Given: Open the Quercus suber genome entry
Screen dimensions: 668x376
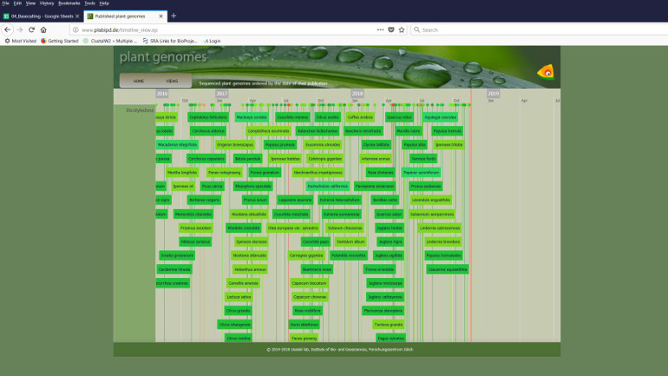Looking at the screenshot, I should [x=389, y=214].
